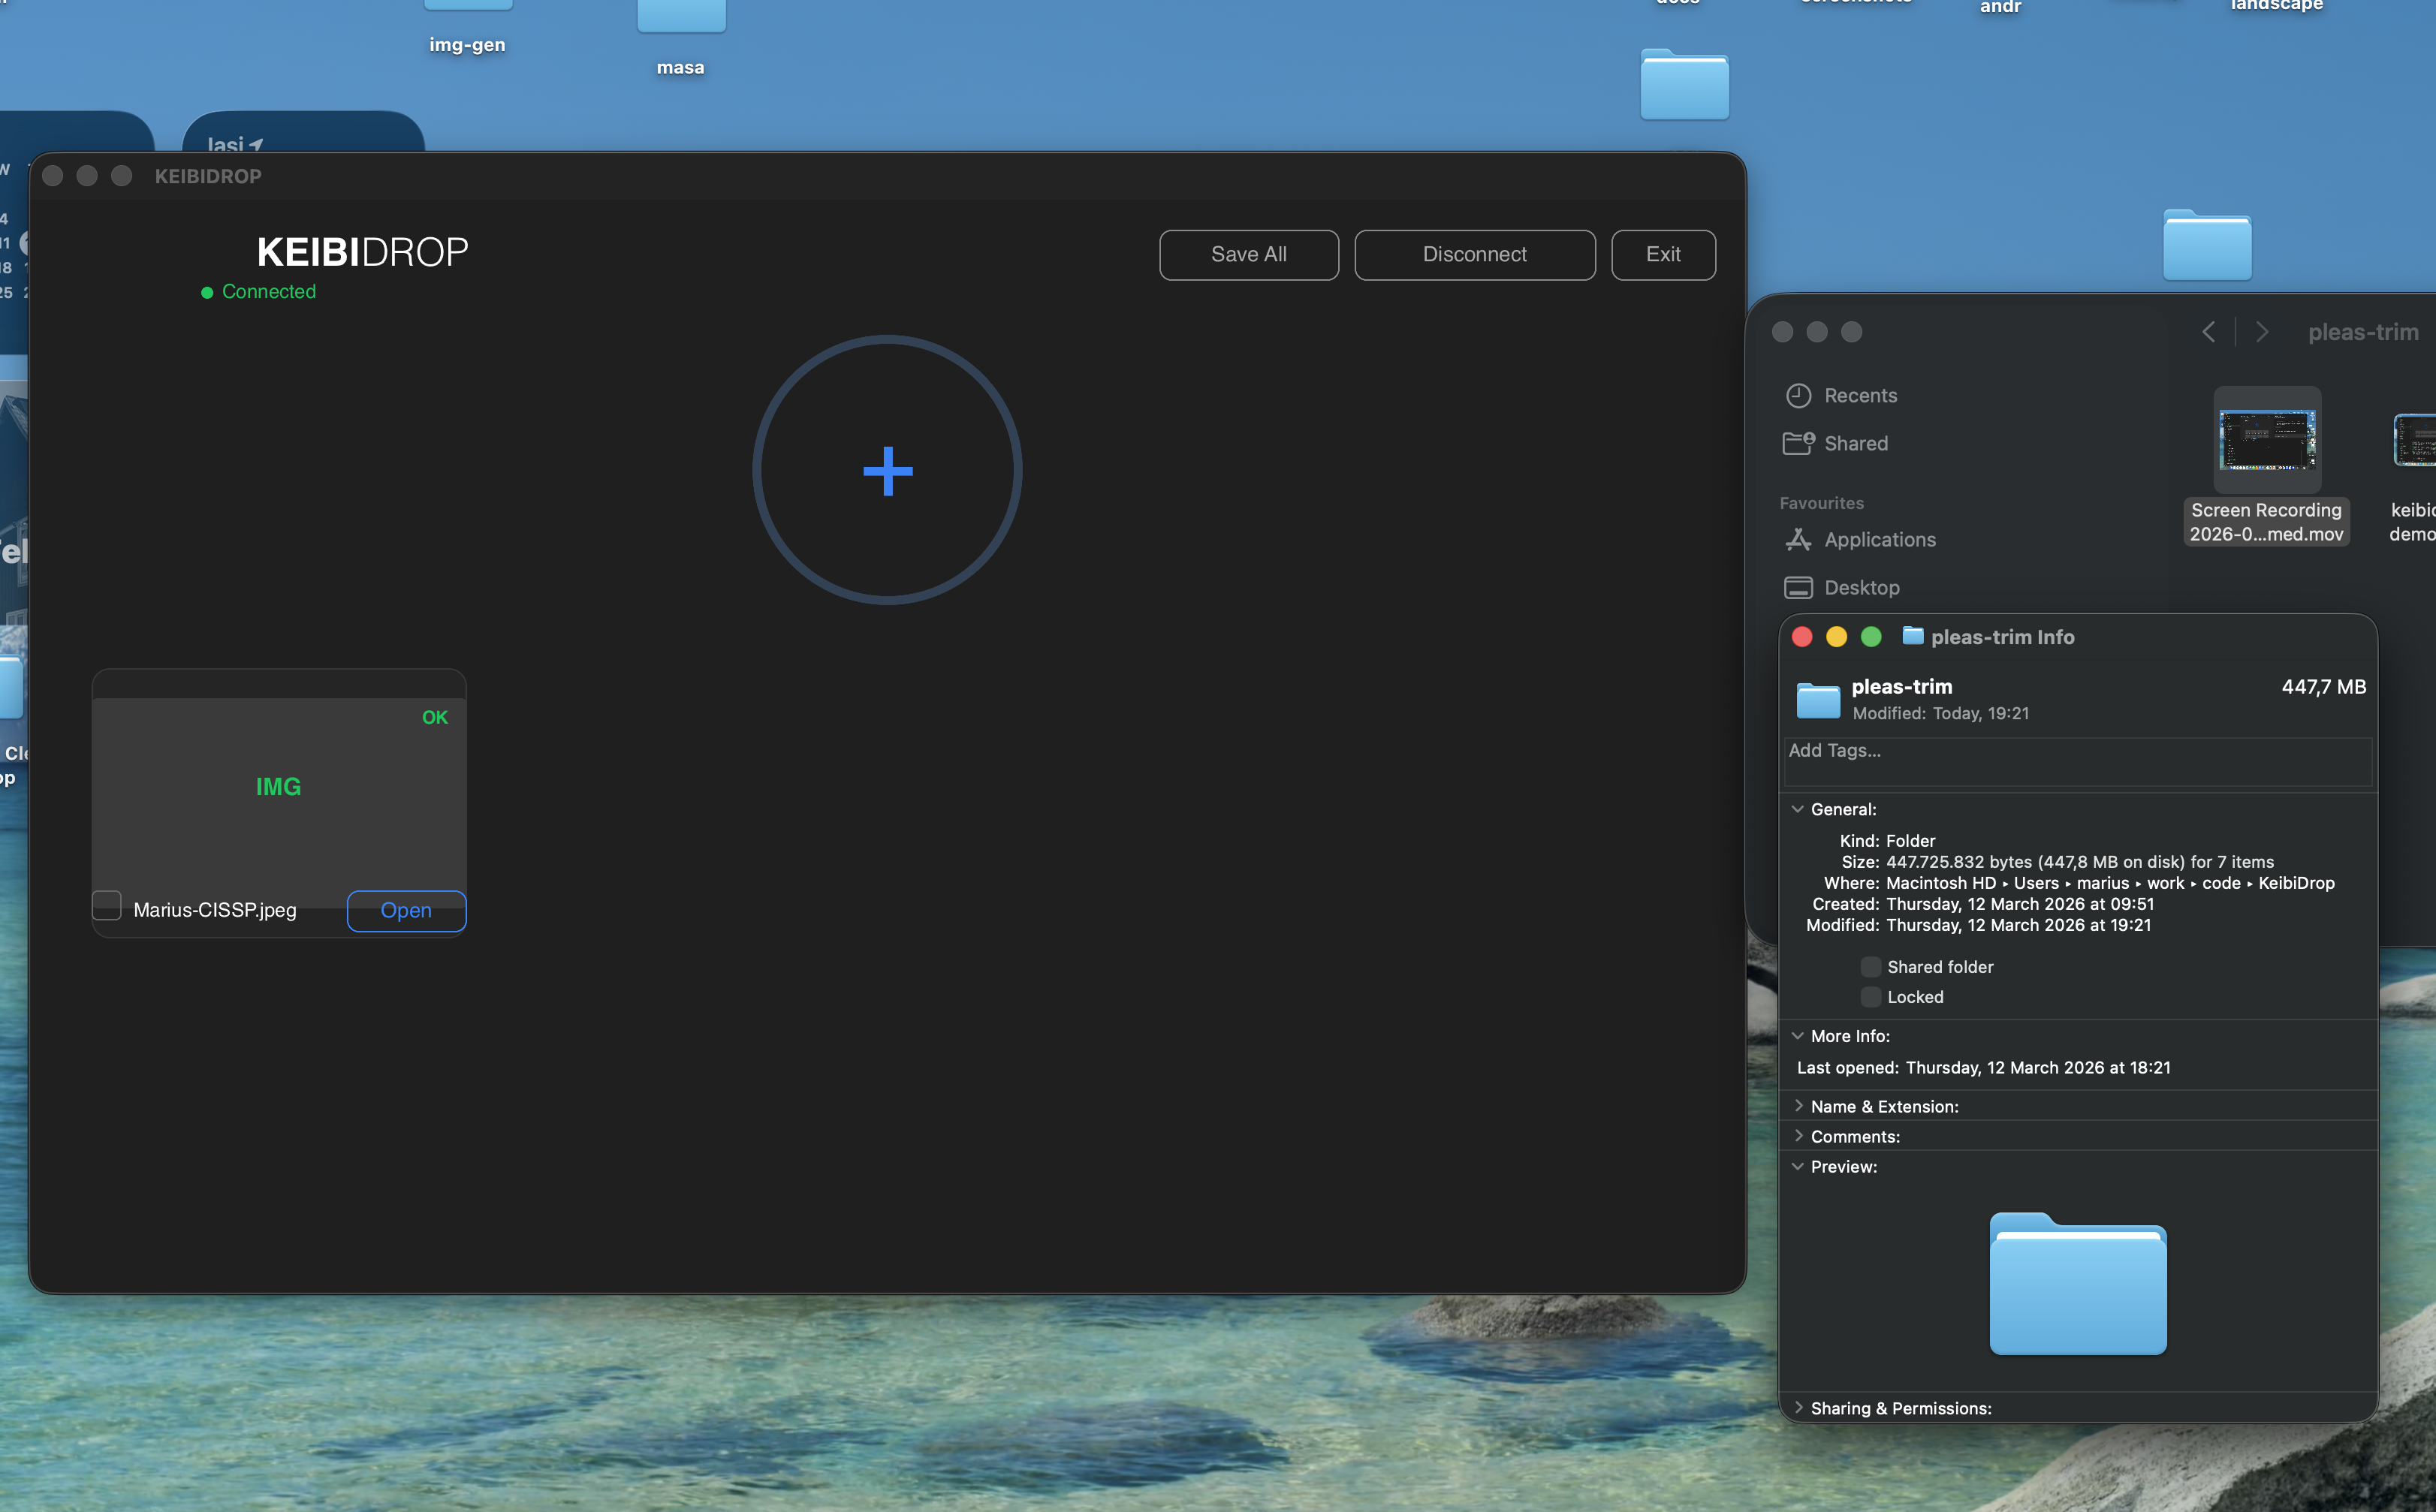Click Finder back navigation chevron
The width and height of the screenshot is (2436, 1512).
pyautogui.click(x=2208, y=332)
